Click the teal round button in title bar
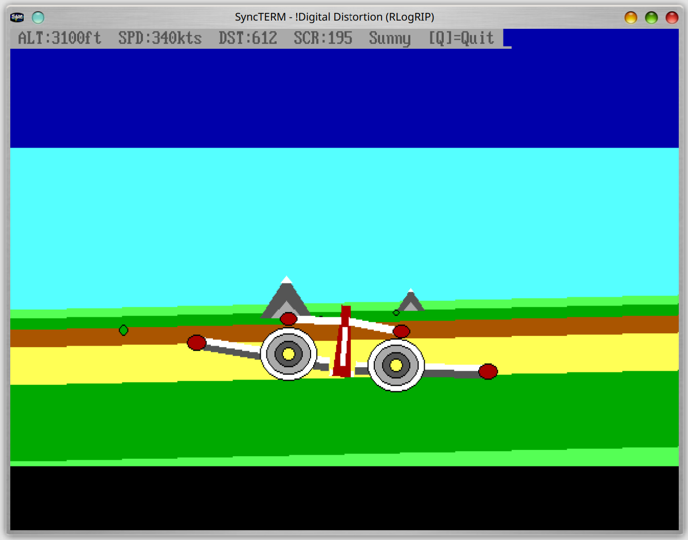Screen dimensions: 688x540 (x=38, y=17)
